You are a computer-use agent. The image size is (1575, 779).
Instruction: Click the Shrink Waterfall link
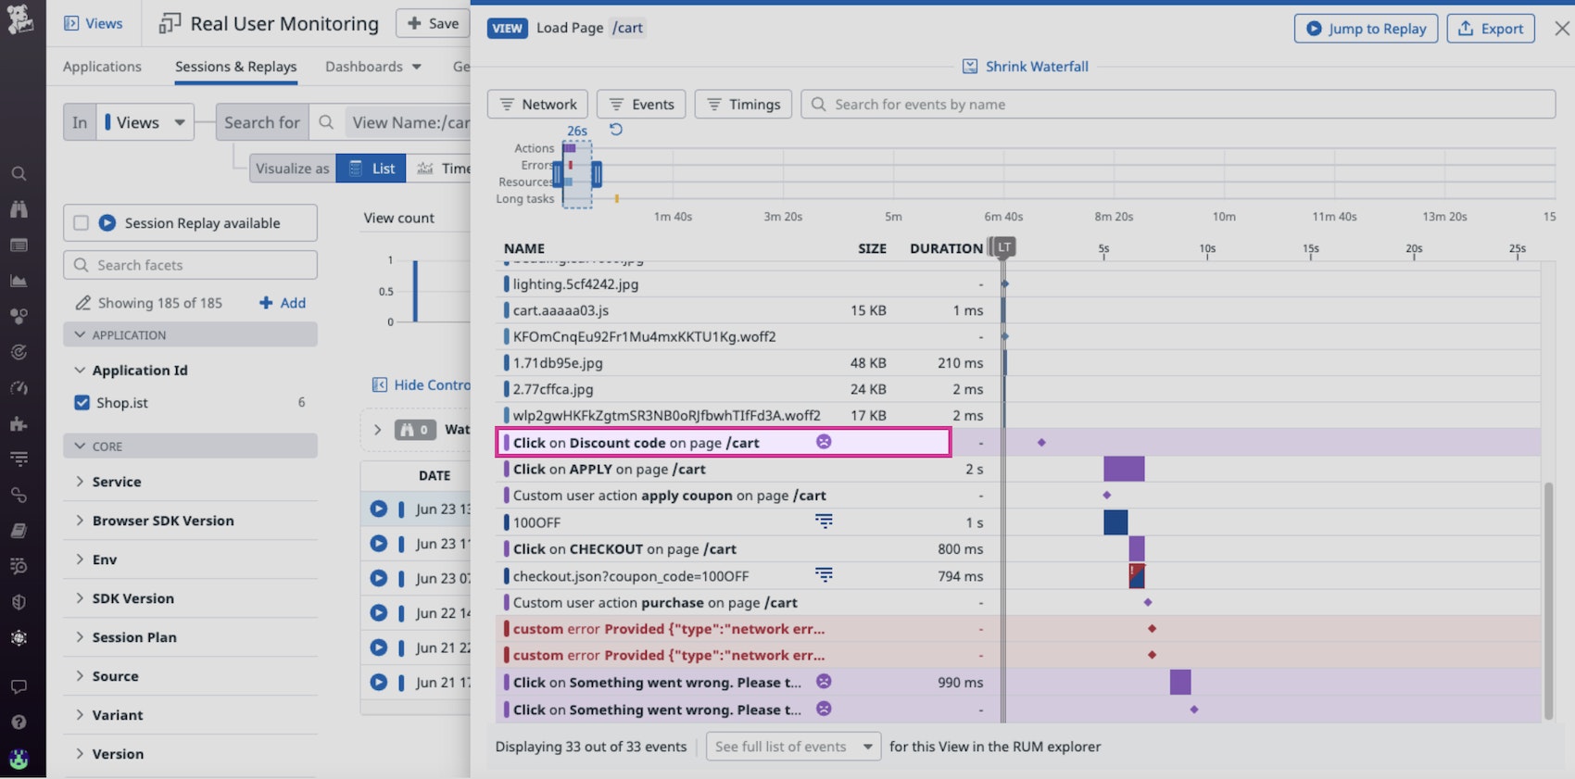(1027, 67)
